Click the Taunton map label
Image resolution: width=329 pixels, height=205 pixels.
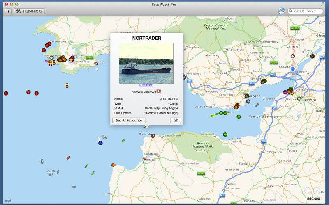pyautogui.click(x=245, y=164)
